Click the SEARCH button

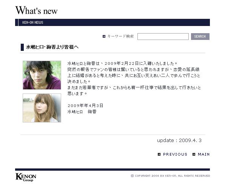point(200,37)
